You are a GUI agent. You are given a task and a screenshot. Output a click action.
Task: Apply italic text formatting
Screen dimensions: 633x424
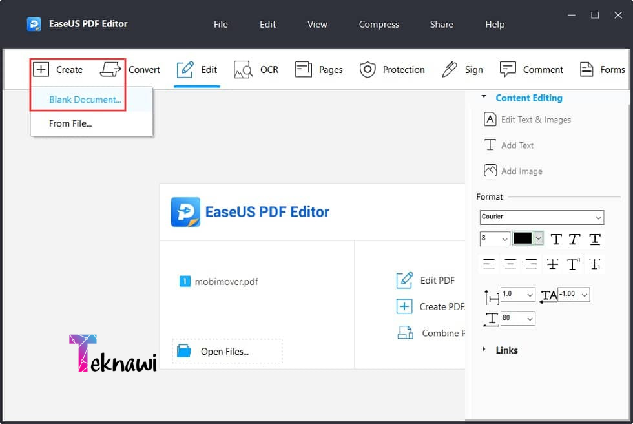tap(574, 239)
